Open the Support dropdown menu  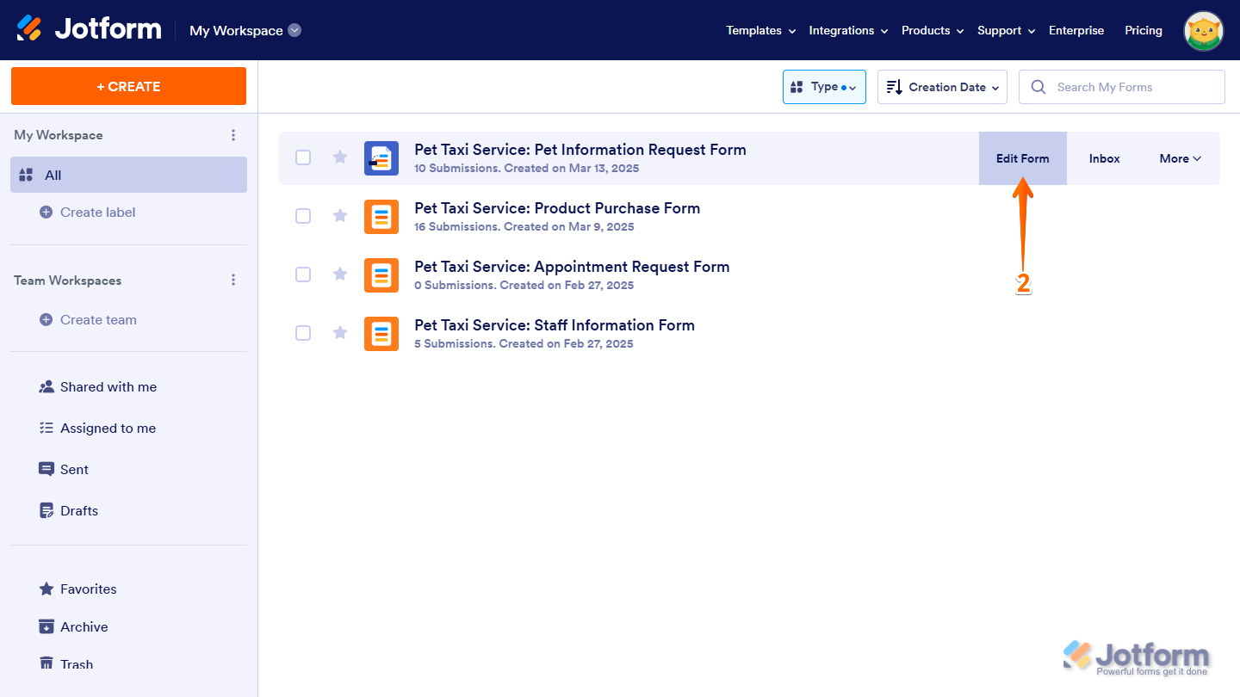1006,30
